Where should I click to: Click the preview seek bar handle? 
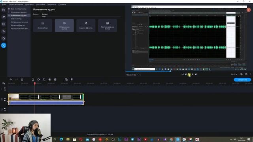coord(170,71)
